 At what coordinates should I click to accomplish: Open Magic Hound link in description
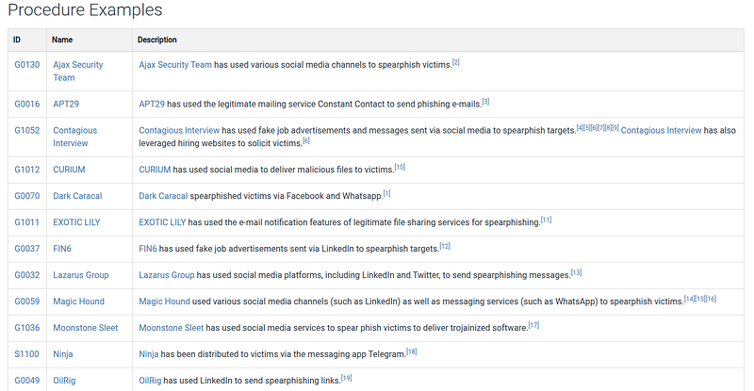point(164,301)
